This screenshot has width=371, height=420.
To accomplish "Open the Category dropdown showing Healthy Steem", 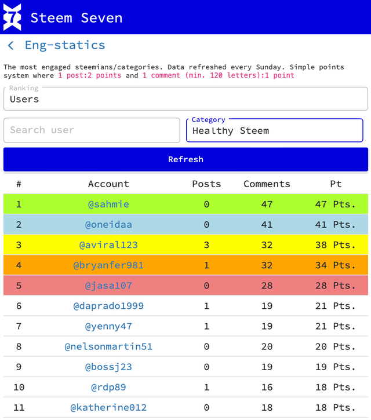I will [275, 130].
